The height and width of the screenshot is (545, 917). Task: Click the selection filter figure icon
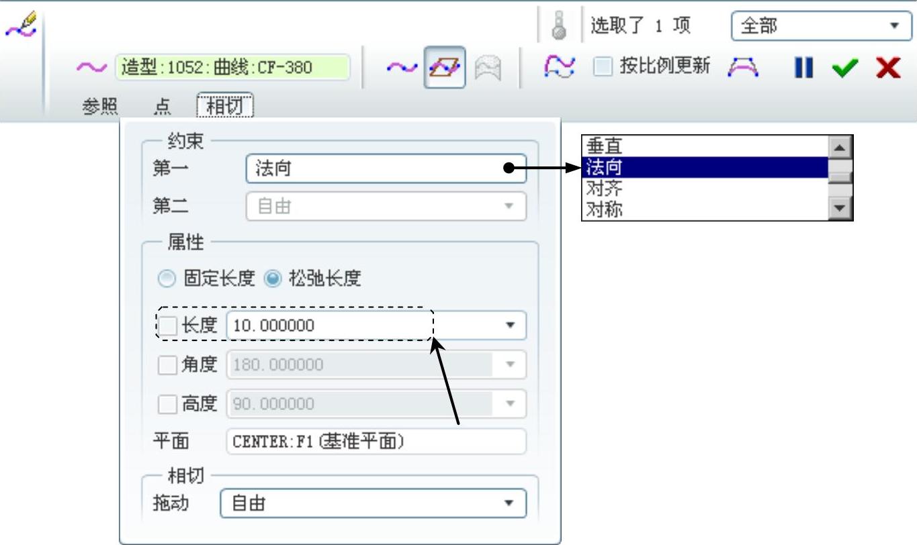click(x=560, y=26)
